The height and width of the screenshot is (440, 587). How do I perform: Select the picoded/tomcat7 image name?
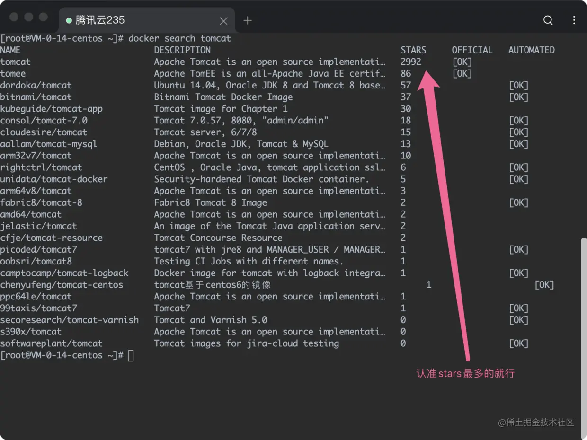click(38, 249)
